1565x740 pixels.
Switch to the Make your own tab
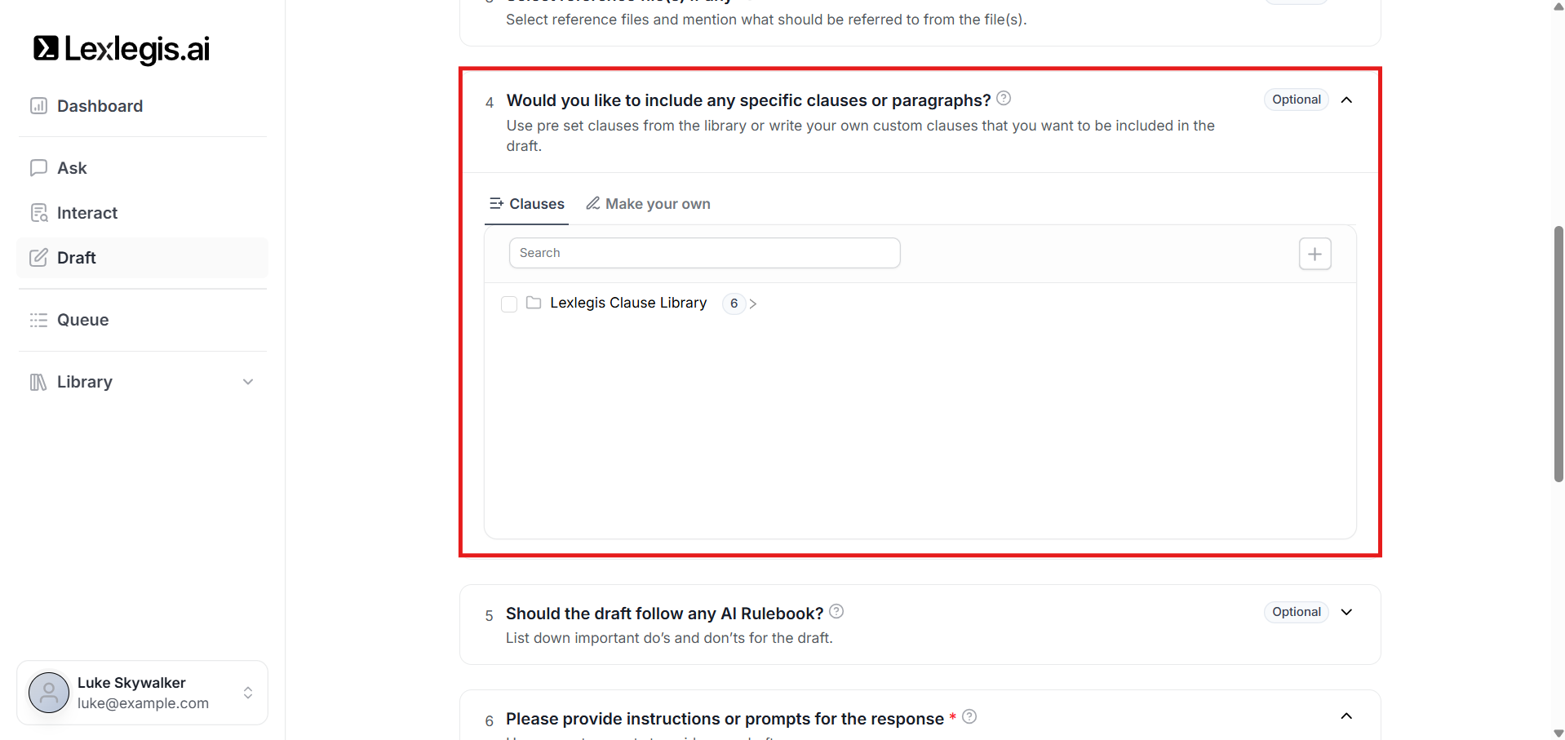click(x=649, y=204)
